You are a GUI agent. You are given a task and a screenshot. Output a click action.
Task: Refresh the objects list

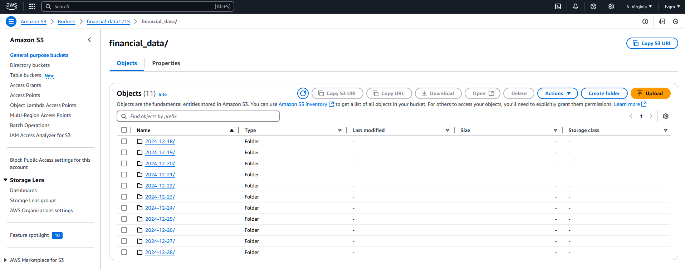(303, 93)
